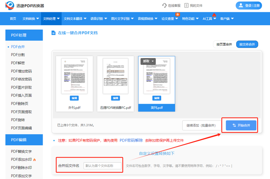Open PDF删除水印 in sidebar
Screen dimensions: 270x179
22,168
